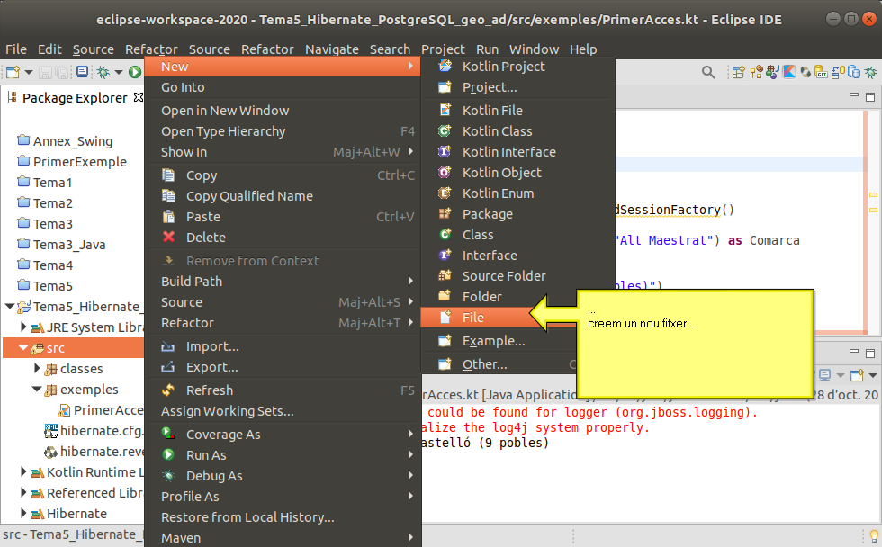The width and height of the screenshot is (882, 547).
Task: Click the Open Perspective icon
Action: pos(739,72)
